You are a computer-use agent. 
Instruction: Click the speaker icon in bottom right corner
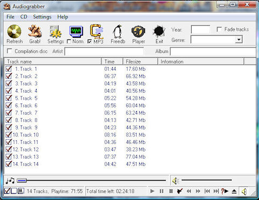244,191
